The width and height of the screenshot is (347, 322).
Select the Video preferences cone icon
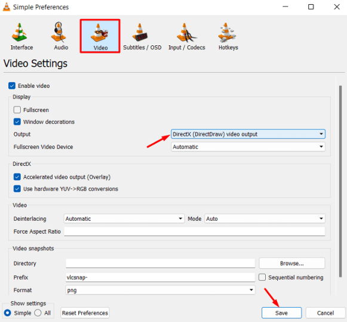(99, 32)
